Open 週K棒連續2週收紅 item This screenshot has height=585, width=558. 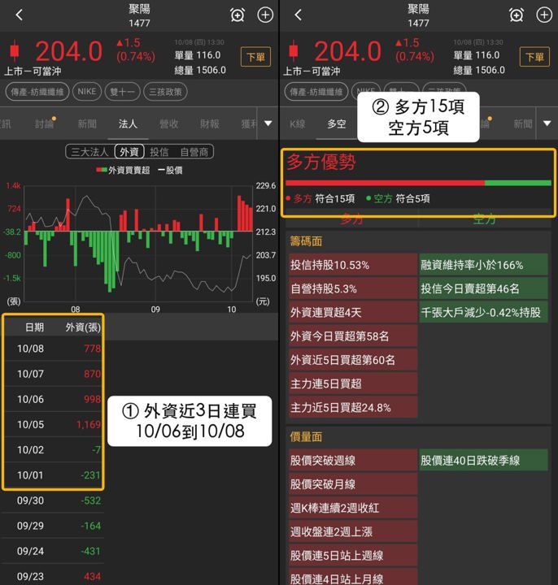[353, 508]
